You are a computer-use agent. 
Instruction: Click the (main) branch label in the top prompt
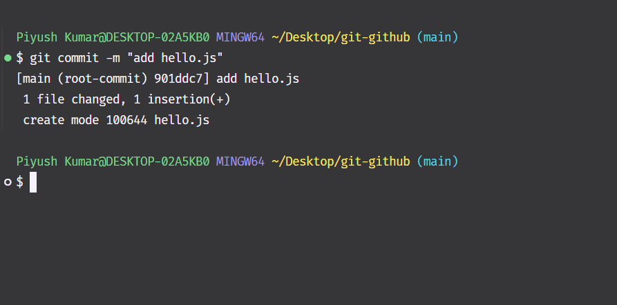click(x=437, y=37)
